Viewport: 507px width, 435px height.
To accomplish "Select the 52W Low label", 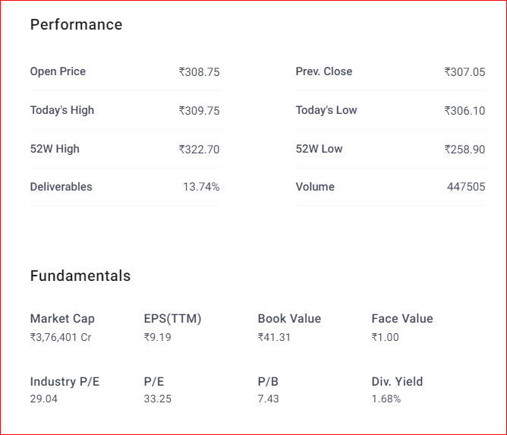I will point(319,149).
